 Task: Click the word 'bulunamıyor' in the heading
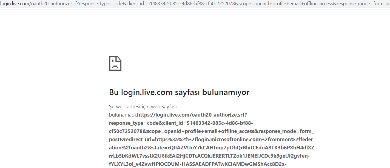[x=226, y=92]
